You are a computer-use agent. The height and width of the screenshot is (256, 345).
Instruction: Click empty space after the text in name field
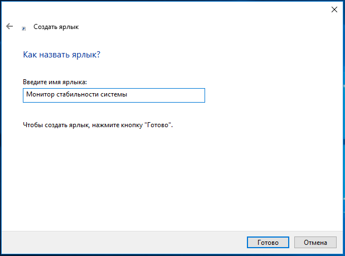point(167,95)
